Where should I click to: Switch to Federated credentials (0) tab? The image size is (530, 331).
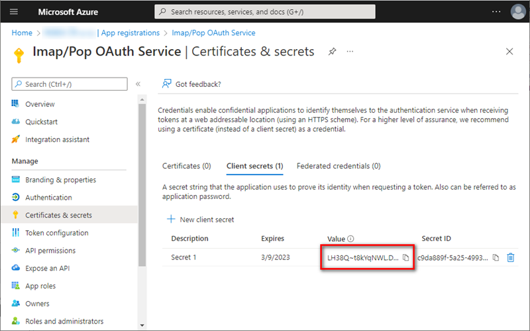(x=339, y=166)
